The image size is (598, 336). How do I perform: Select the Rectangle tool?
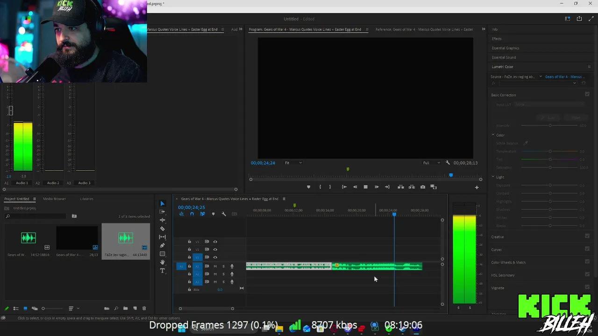(162, 254)
